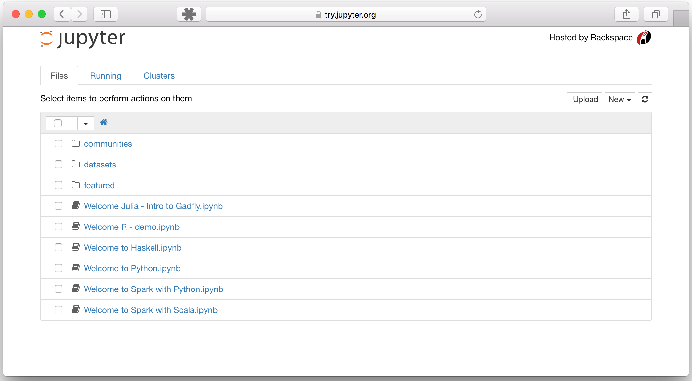Show the Safari sidebar
The image size is (692, 381).
point(106,15)
